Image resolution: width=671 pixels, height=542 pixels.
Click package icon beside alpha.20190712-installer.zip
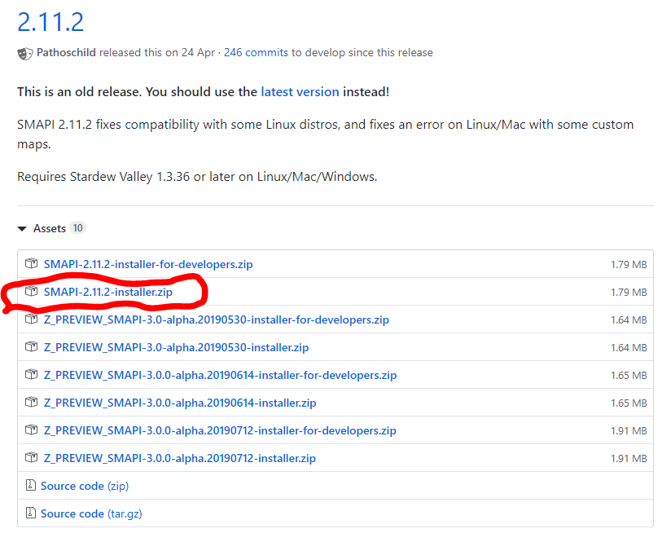point(31,457)
